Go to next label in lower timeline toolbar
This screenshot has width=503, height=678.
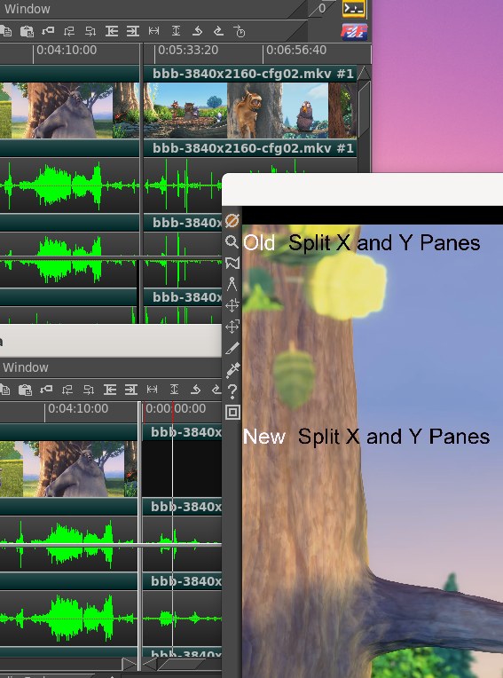tap(89, 390)
